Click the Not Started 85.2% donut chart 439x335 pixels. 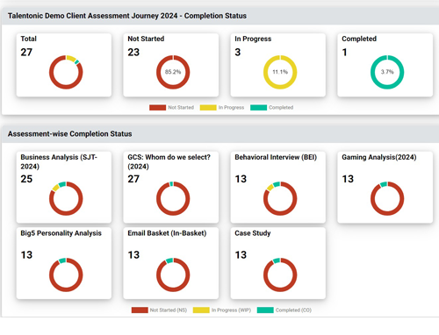(173, 72)
